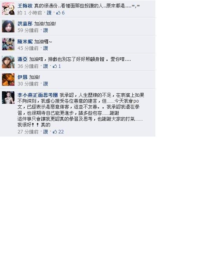Visit 洪嘉彤 profile name link
Viewport: 198px width, 254px height.
(x=25, y=24)
